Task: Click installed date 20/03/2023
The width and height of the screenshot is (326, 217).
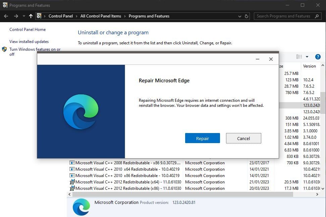Action: (x=259, y=188)
